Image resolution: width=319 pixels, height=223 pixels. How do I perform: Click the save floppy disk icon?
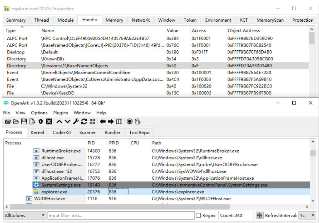click(x=24, y=122)
